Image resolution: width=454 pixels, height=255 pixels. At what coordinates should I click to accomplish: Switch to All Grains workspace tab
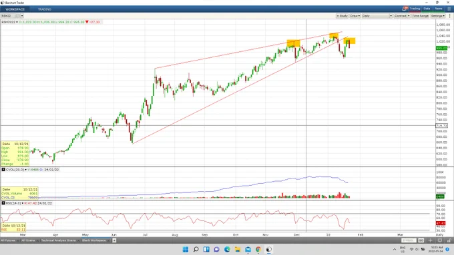28,240
